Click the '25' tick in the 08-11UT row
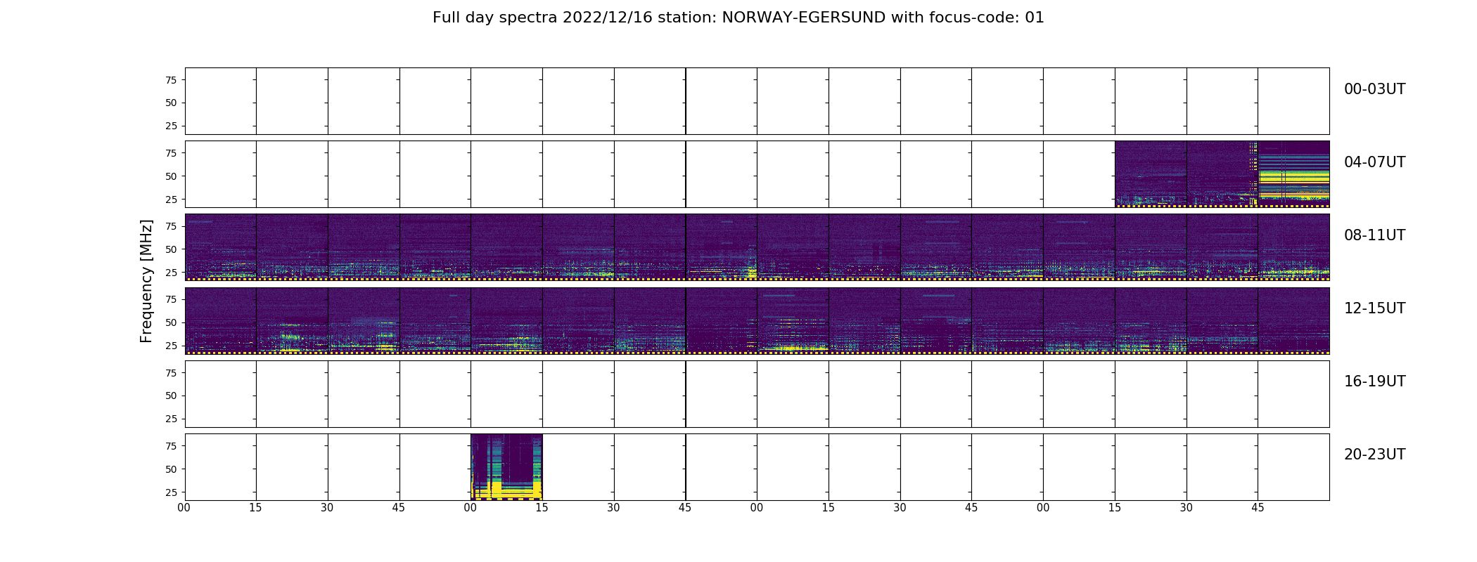The image size is (1477, 562). pos(171,273)
